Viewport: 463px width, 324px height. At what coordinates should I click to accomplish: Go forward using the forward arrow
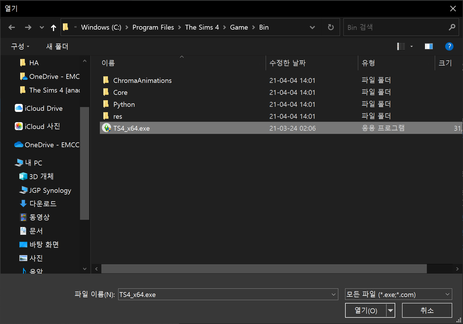tap(28, 27)
